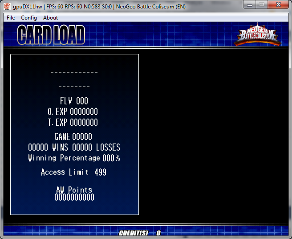Click the GAME 00000 line
Image resolution: width=292 pixels, height=239 pixels.
73,136
